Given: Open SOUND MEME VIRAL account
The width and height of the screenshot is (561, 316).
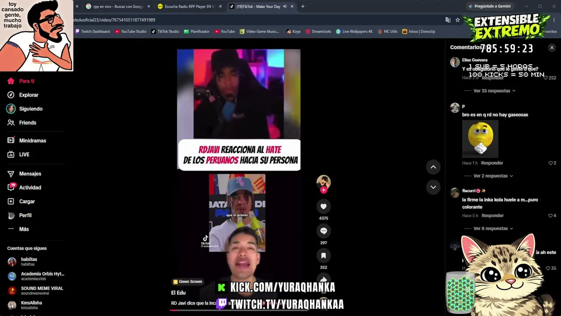Looking at the screenshot, I should 36,291.
